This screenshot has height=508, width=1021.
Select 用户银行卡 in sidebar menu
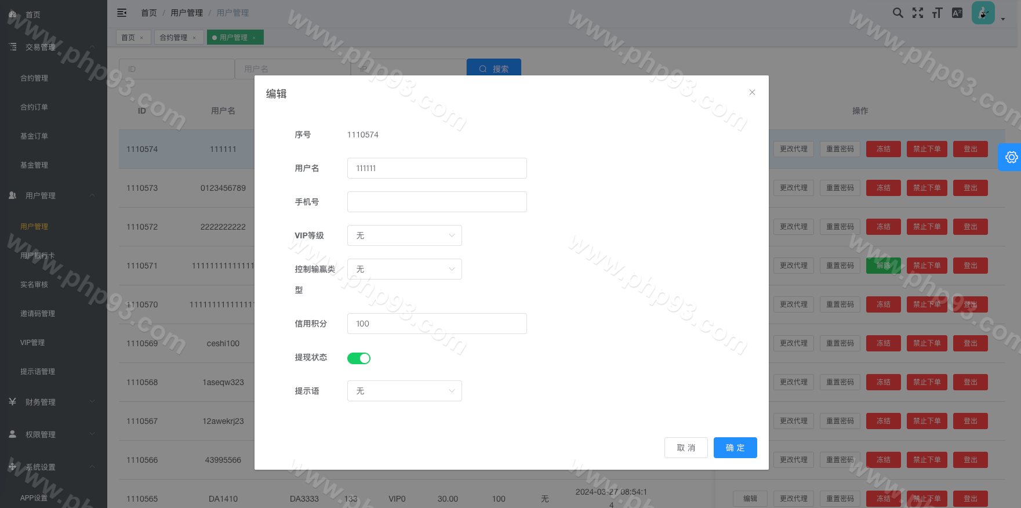pos(38,256)
